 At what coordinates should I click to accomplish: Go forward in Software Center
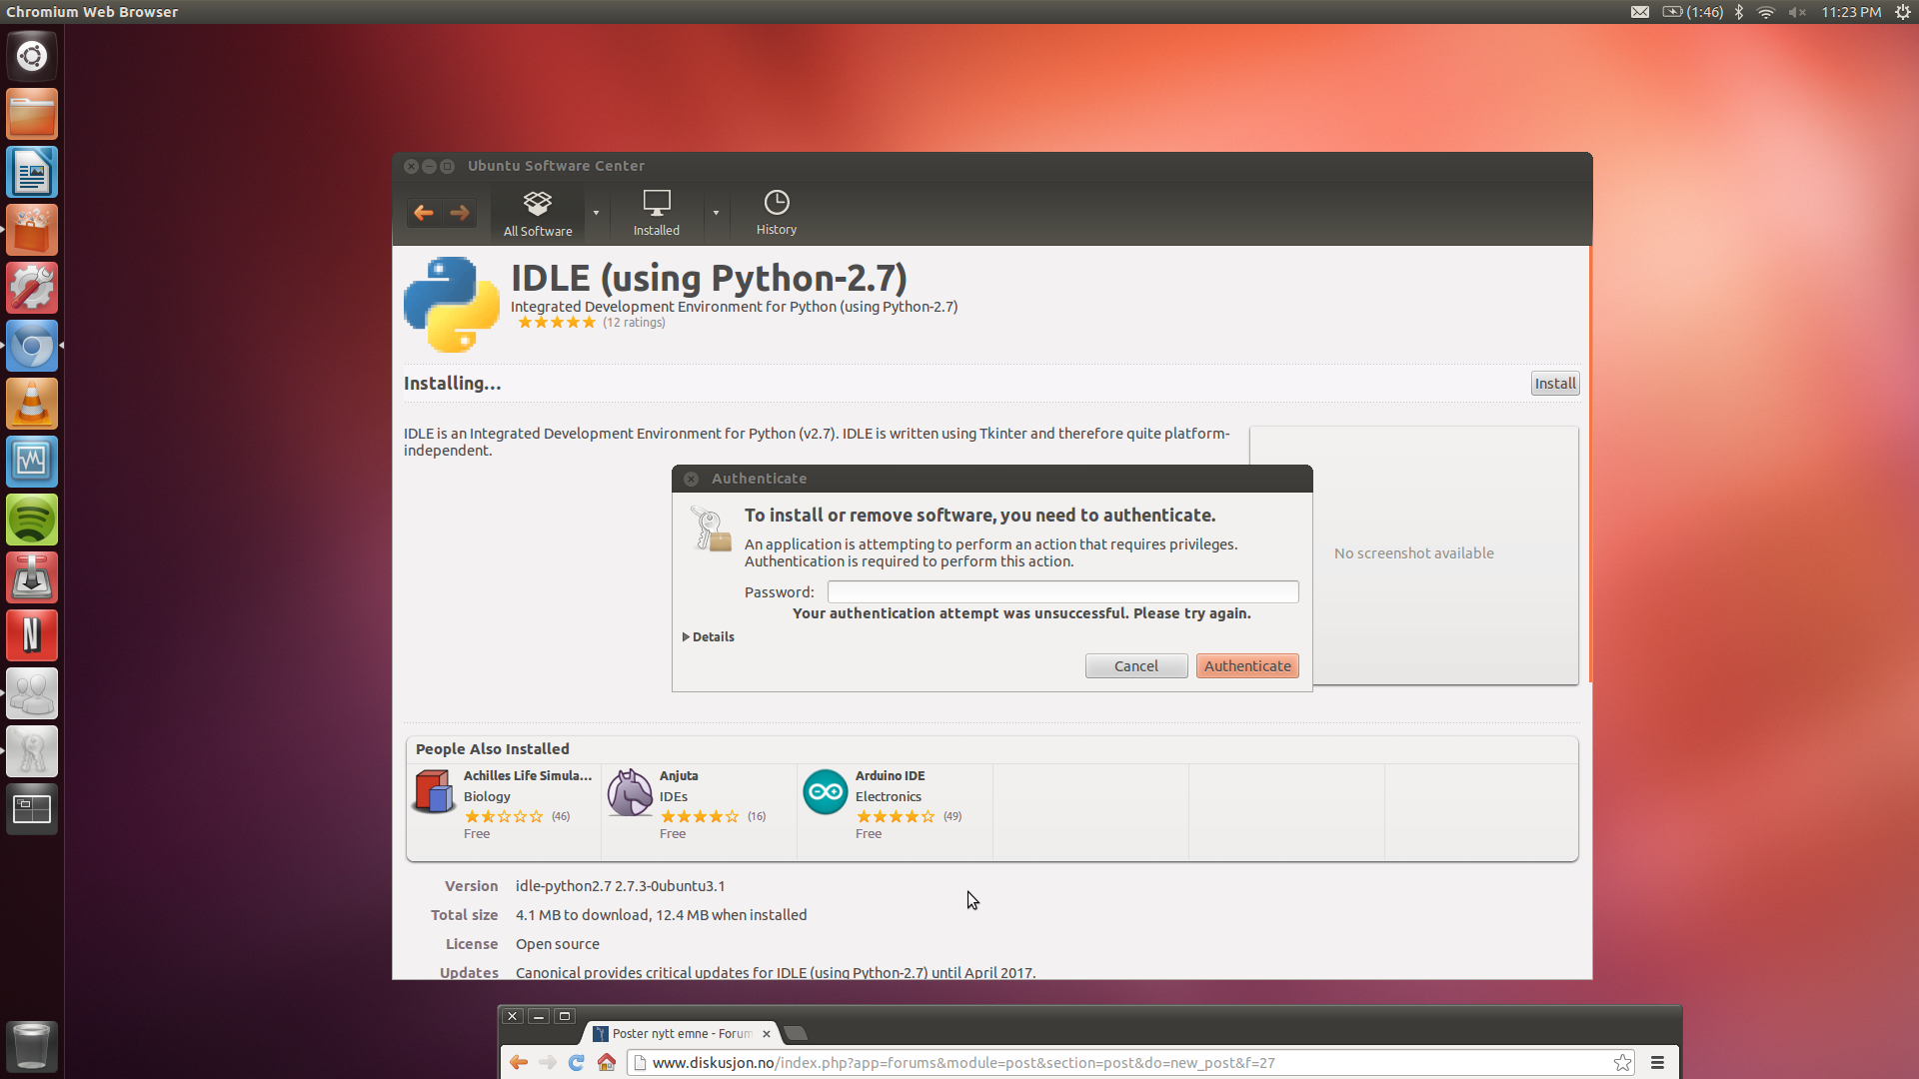[460, 213]
